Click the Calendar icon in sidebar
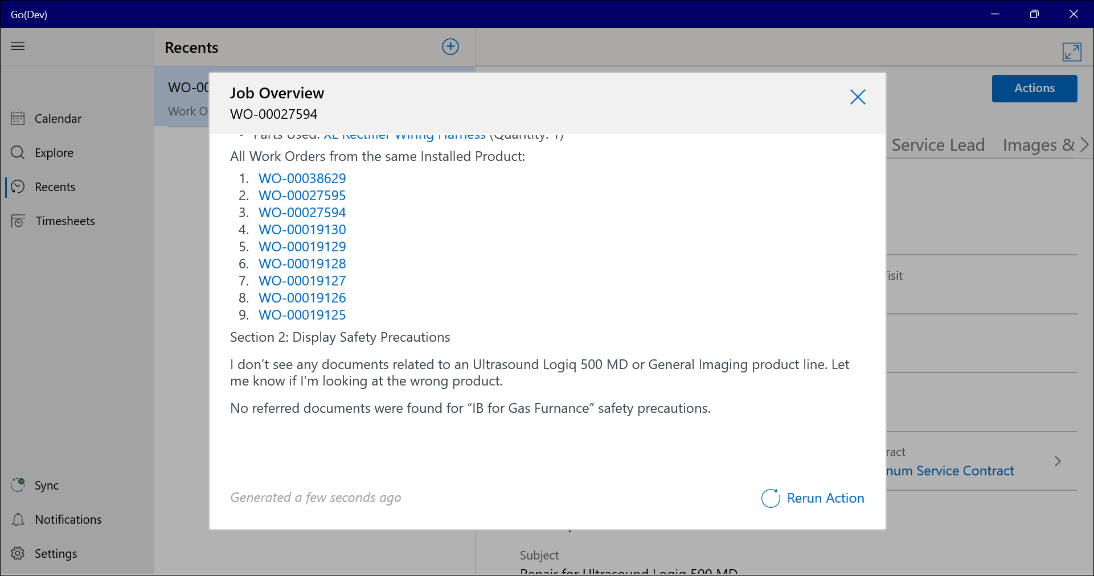Image resolution: width=1094 pixels, height=576 pixels. point(18,118)
